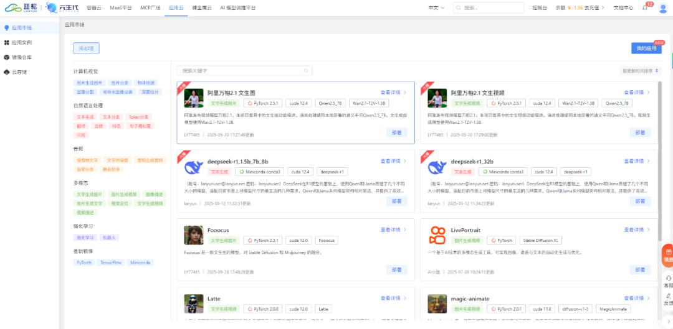
Task: Open 查看详情 for deepseek-r1_1.5b_7b_8b
Action: click(394, 161)
